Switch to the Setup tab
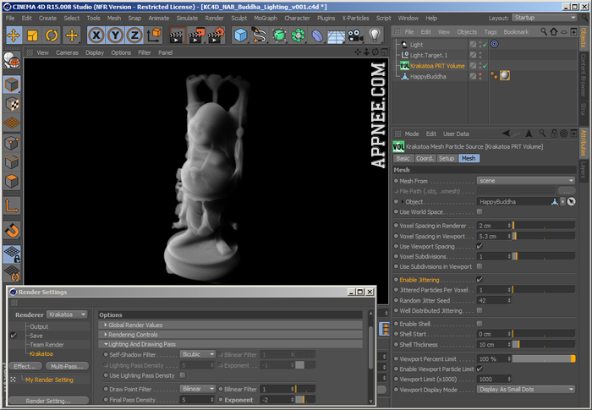The image size is (592, 410). tap(447, 159)
